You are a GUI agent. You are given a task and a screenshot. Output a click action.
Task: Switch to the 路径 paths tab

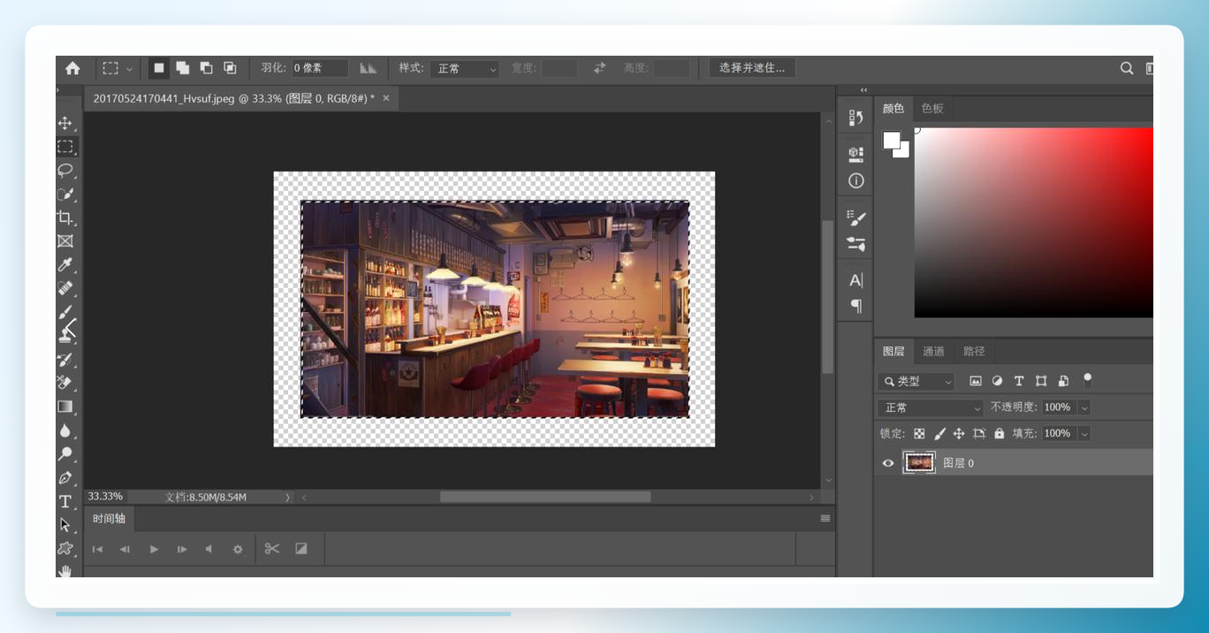[x=974, y=351]
